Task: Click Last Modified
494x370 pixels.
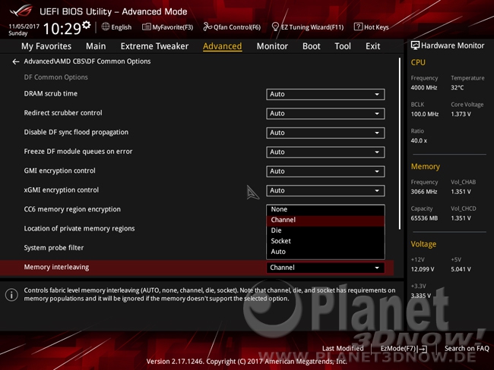Action: (x=343, y=348)
